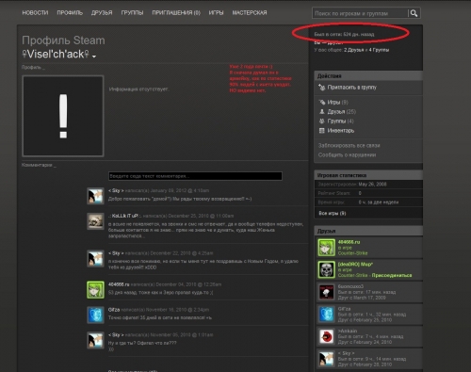The width and height of the screenshot is (471, 372).
Task: Open friend name >Ankain
Action: click(348, 331)
